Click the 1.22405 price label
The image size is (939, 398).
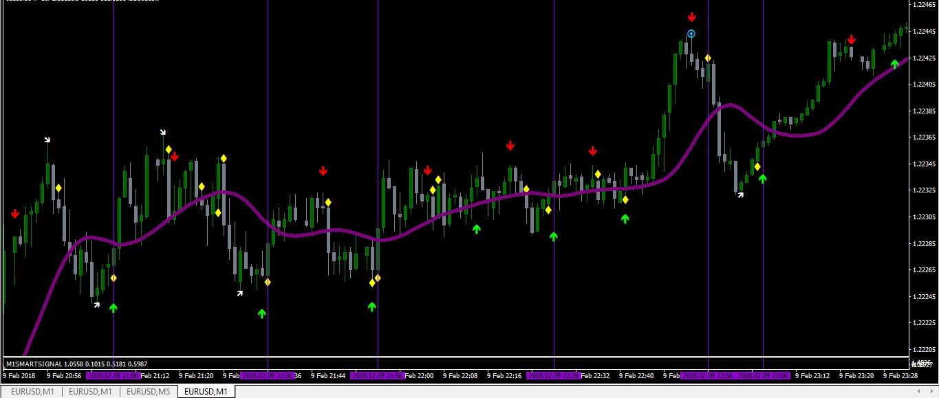(924, 84)
